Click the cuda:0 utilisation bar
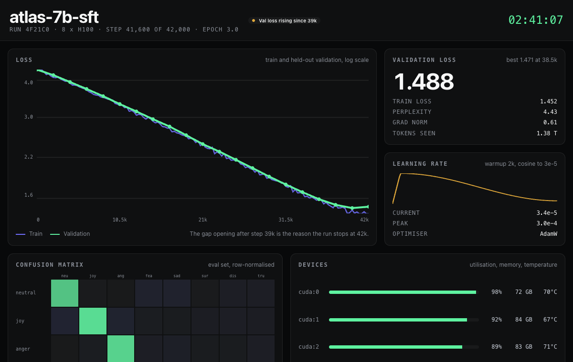Screen dimensions: 573x362 [404, 292]
